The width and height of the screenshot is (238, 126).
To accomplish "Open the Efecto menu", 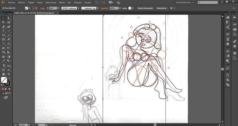I will [x=62, y=2].
